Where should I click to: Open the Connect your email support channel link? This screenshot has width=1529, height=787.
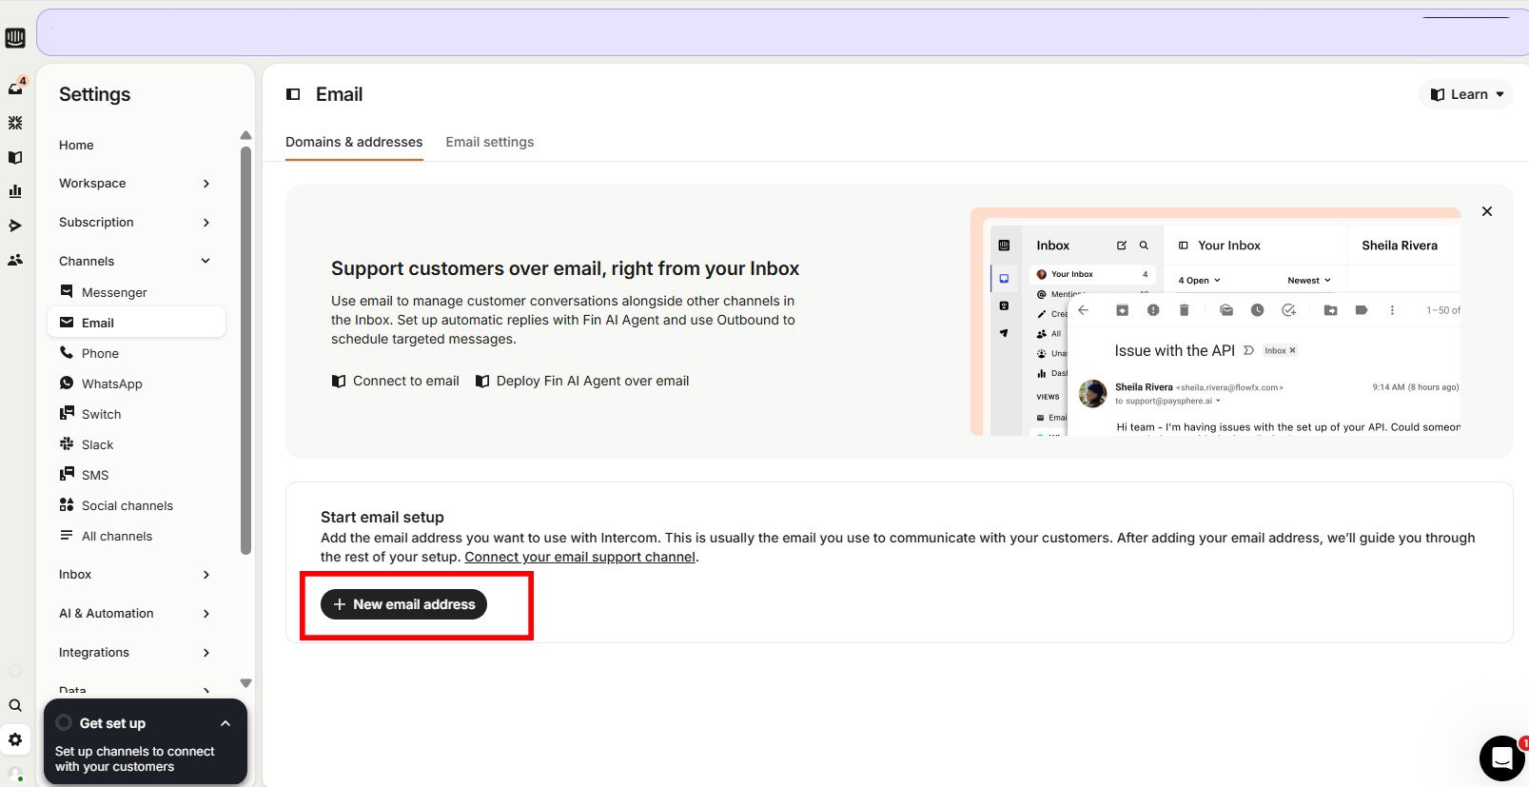579,557
